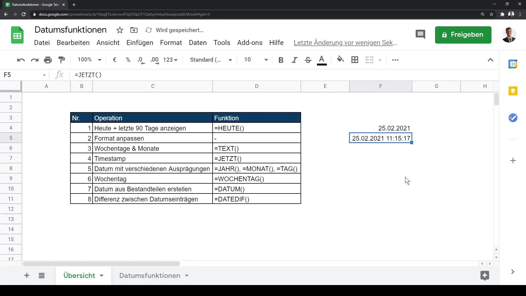Select column F header
Screen dimensions: 526x296
(381, 86)
